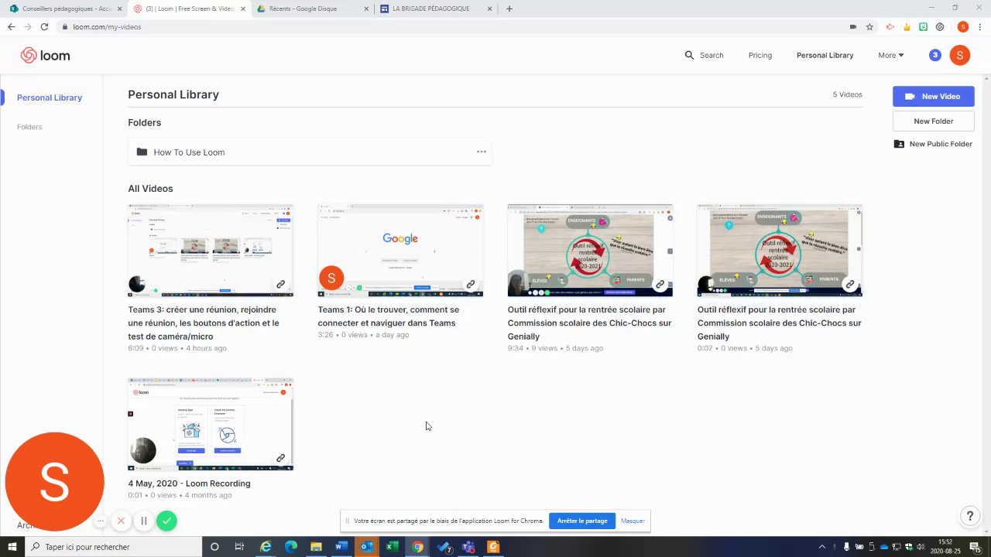Image resolution: width=991 pixels, height=557 pixels.
Task: Finish the recording with the green checkmark
Action: tap(166, 521)
